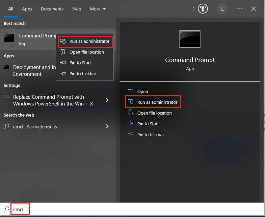Click Open file location in preview pane
The height and width of the screenshot is (217, 265).
click(154, 113)
